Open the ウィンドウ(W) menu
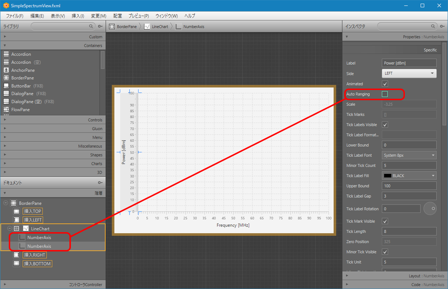 [x=167, y=16]
